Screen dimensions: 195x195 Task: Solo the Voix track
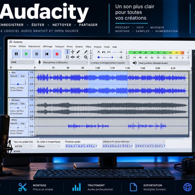pyautogui.click(x=22, y=76)
